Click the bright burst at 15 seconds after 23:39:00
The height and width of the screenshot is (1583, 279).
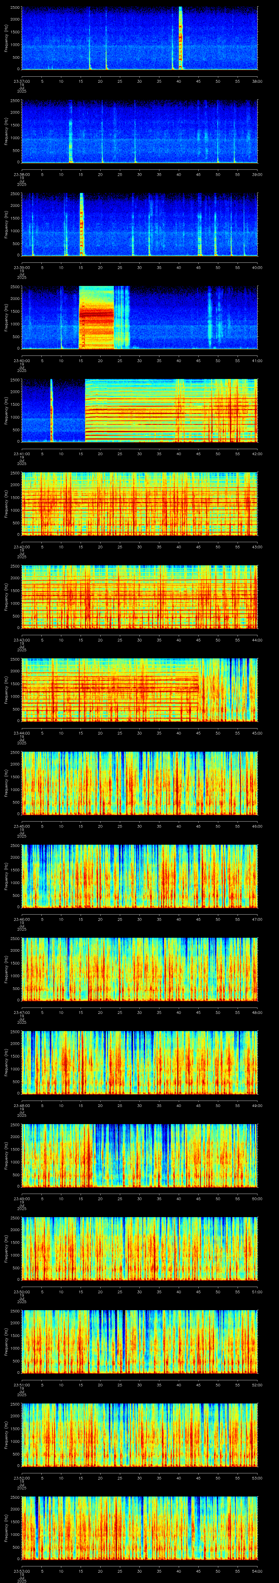click(81, 225)
